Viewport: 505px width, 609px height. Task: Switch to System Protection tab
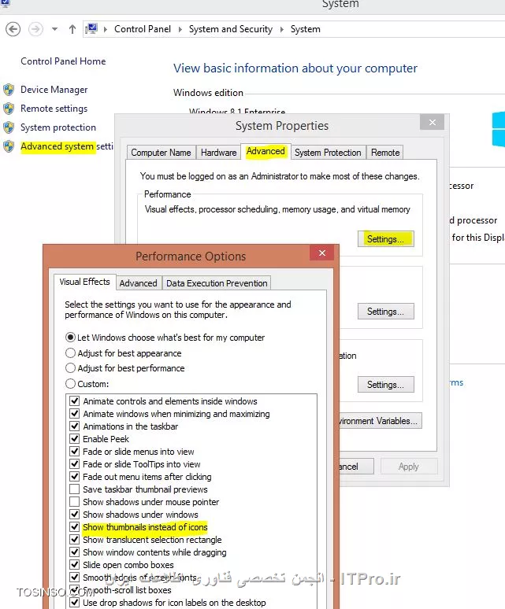(328, 153)
